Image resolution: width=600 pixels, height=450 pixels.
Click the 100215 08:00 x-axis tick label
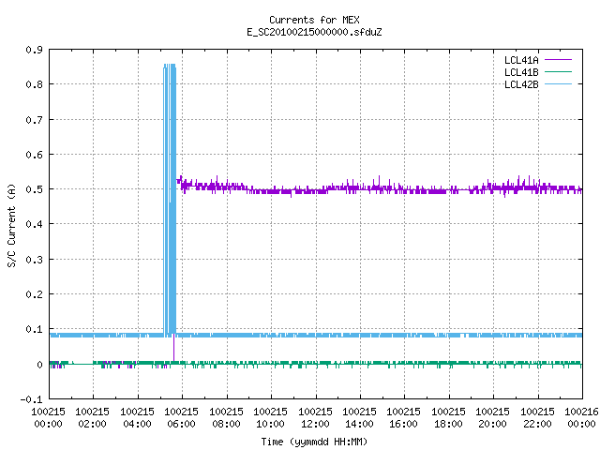pos(226,418)
